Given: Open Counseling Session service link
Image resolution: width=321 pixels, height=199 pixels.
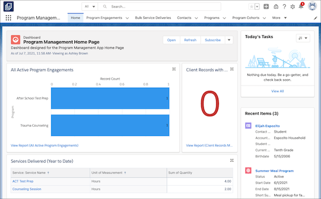Looking at the screenshot, I should pyautogui.click(x=27, y=189).
